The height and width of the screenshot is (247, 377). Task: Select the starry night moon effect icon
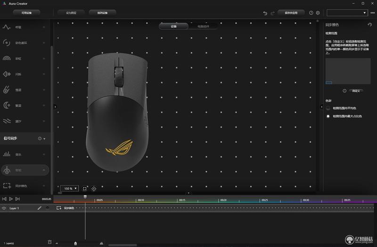7,105
